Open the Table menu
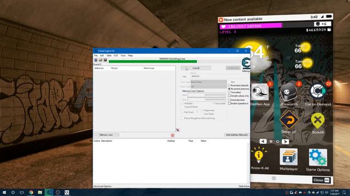Image resolution: width=350 pixels, height=196 pixels. point(109,56)
